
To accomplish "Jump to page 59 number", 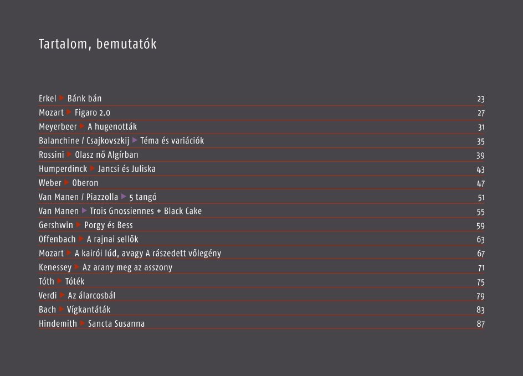I will click(480, 226).
